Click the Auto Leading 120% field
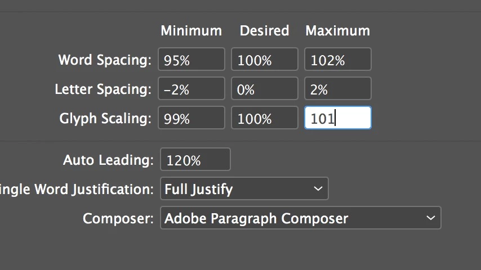The height and width of the screenshot is (270, 481). coord(195,160)
